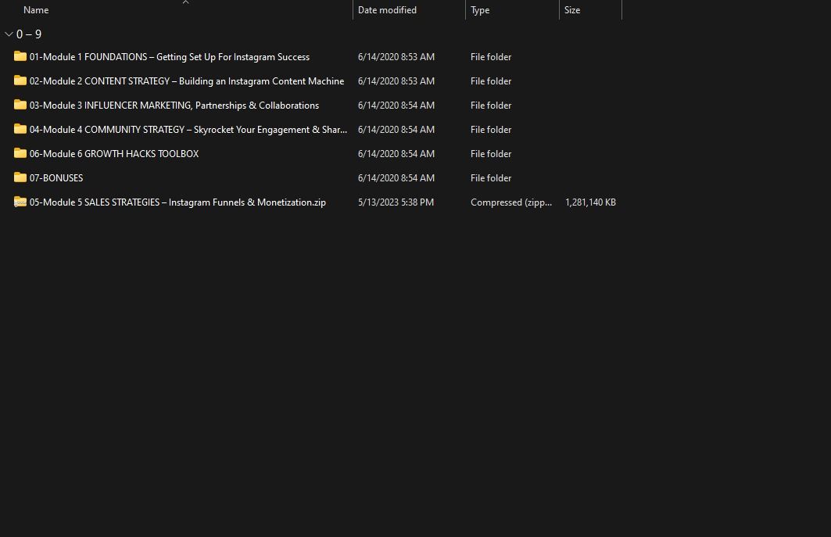
Task: Sort by the Size column header
Action: [x=572, y=10]
